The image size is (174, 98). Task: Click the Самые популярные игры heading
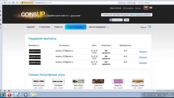[x=46, y=75]
